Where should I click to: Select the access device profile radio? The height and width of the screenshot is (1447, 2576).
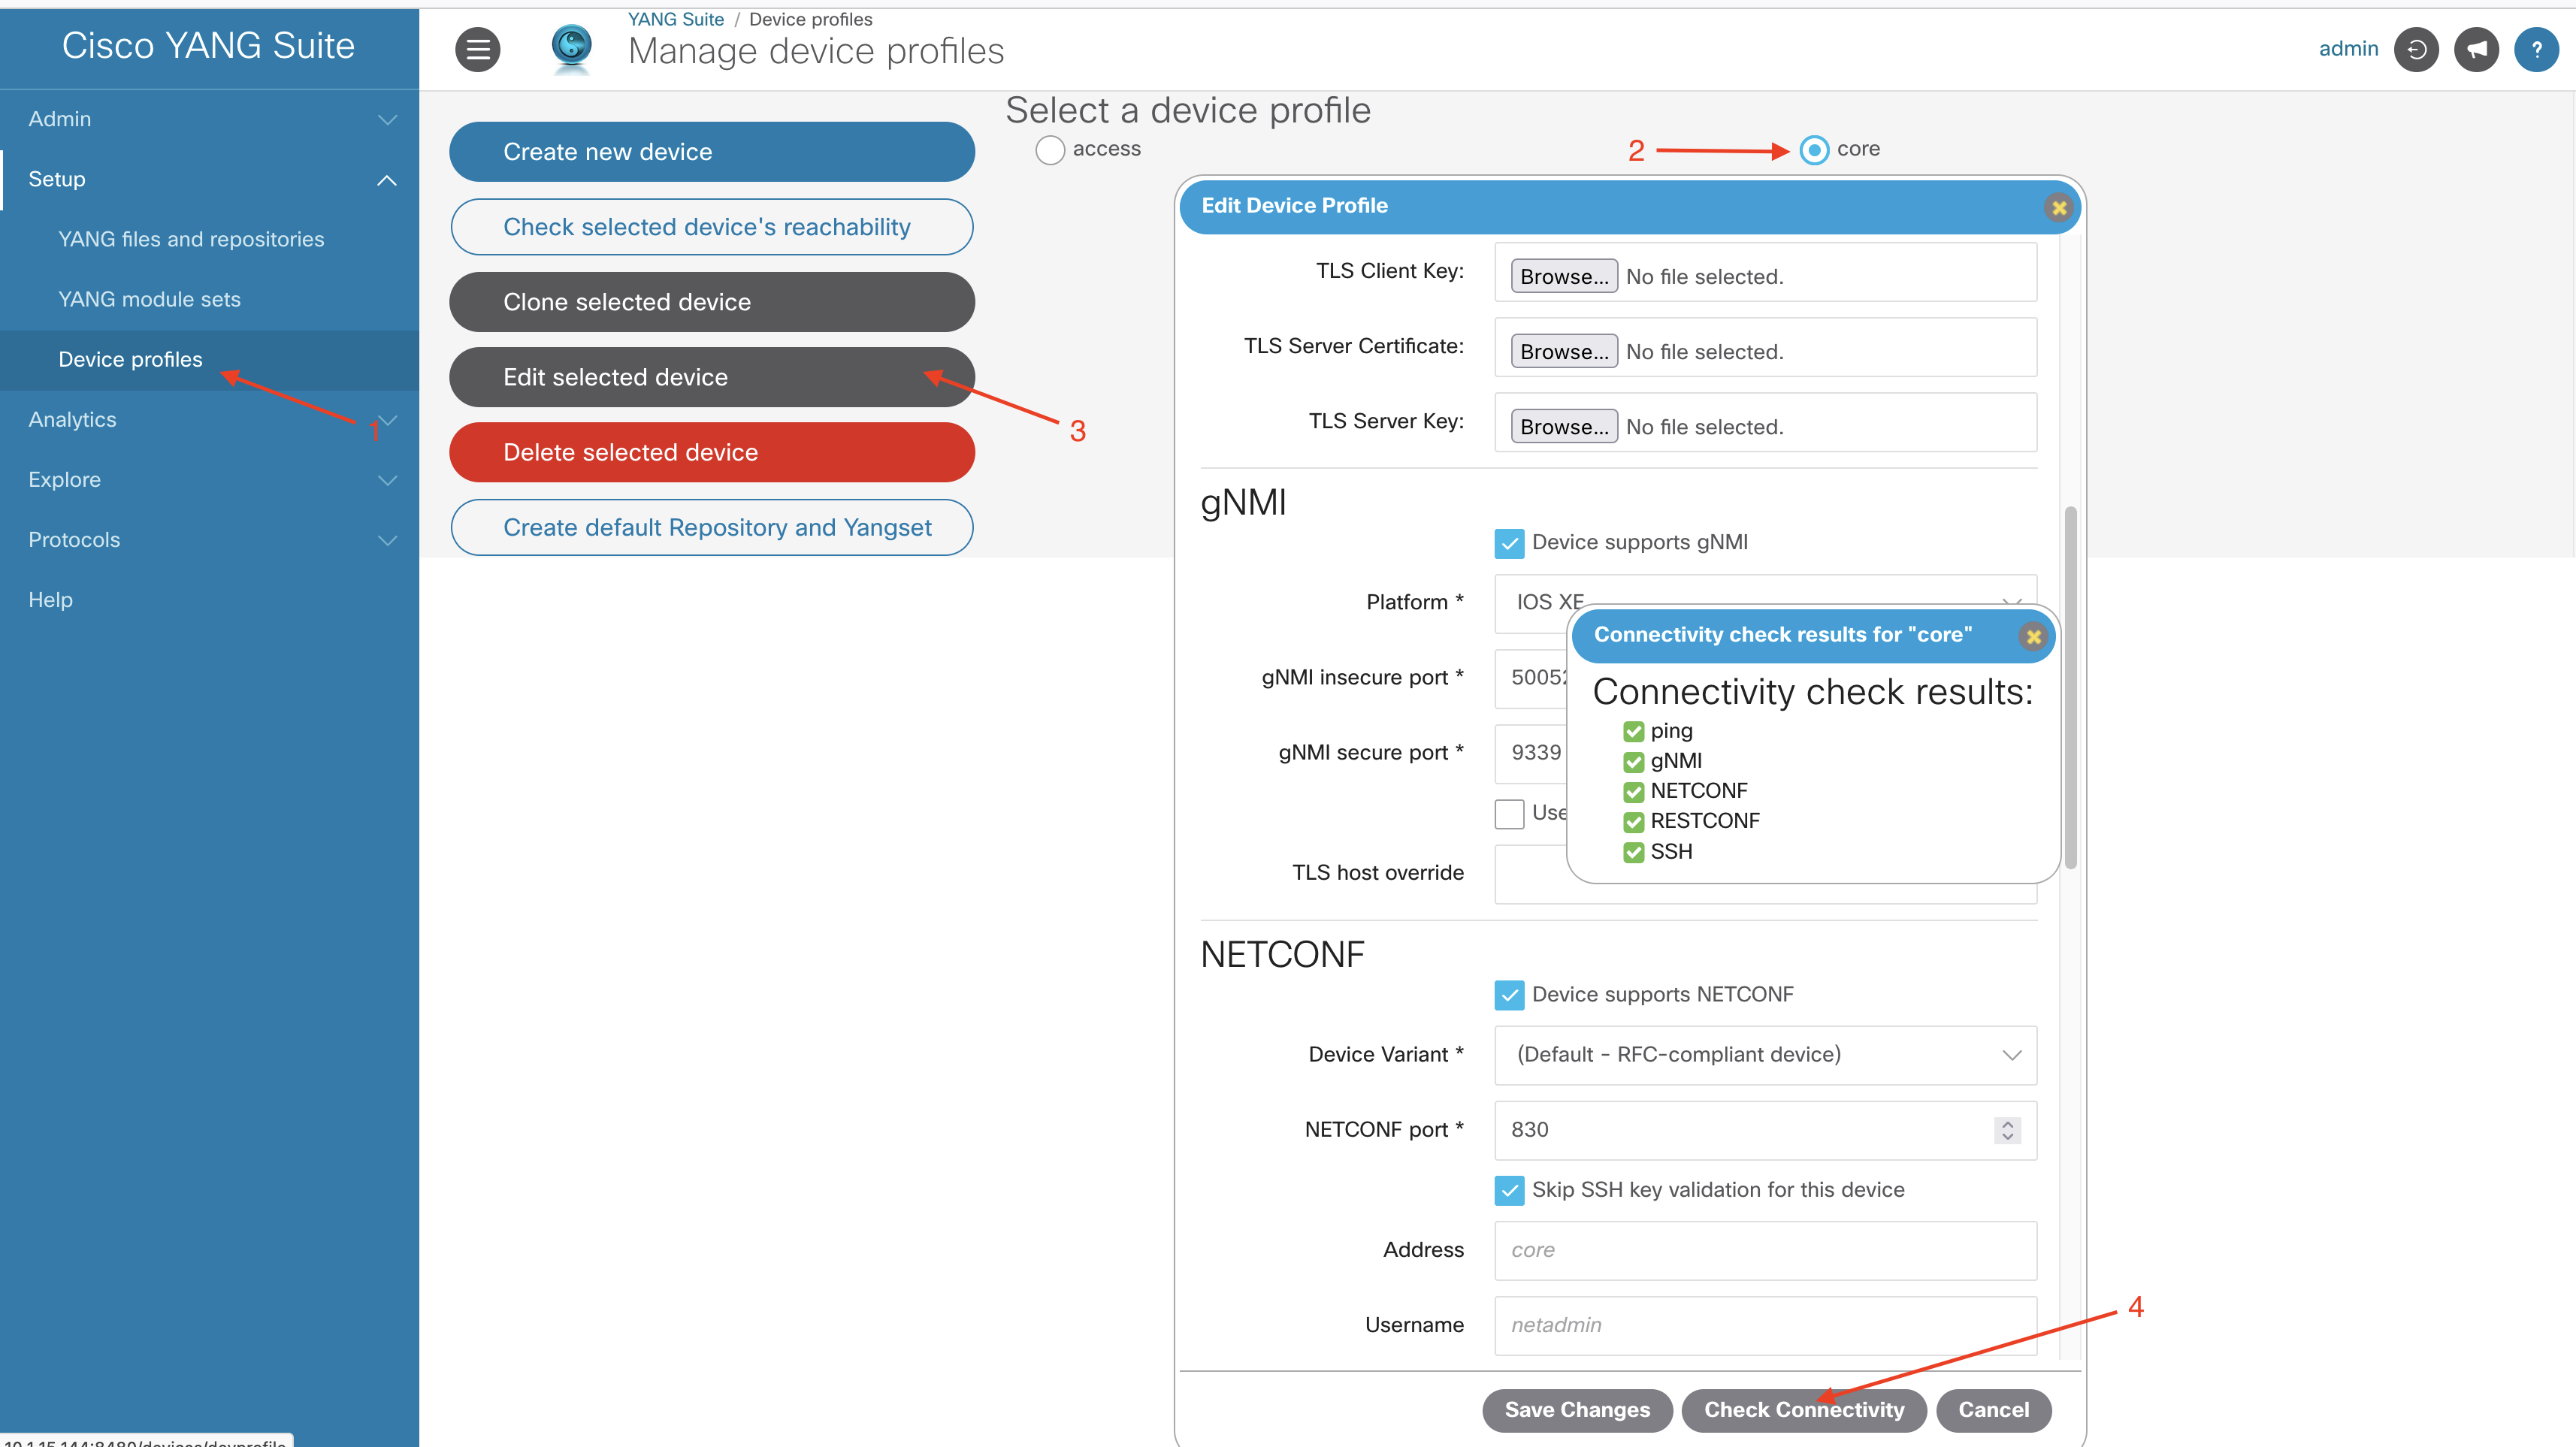point(1049,150)
